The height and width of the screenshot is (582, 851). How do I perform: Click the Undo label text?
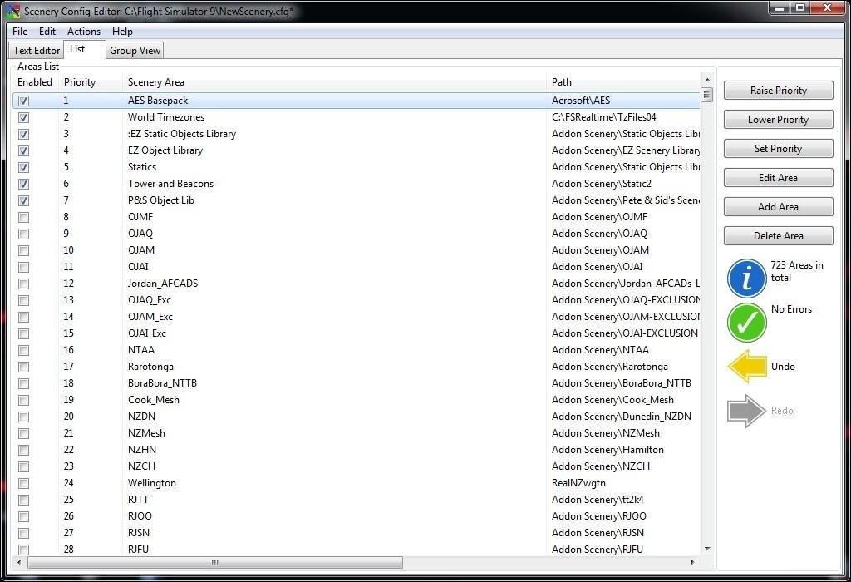pyautogui.click(x=783, y=367)
